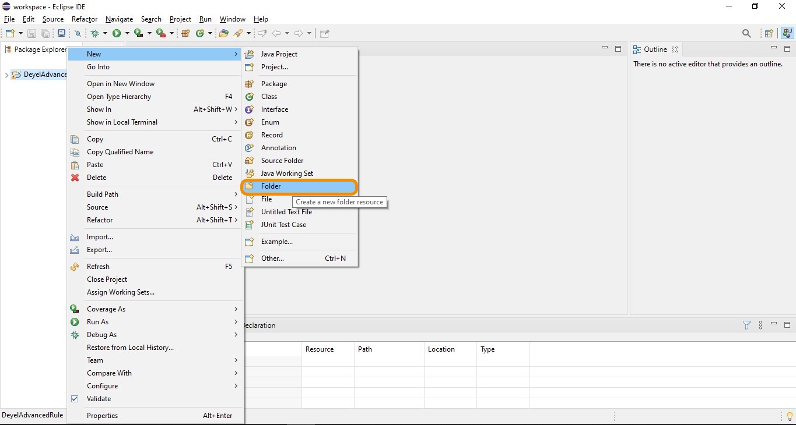Image resolution: width=796 pixels, height=425 pixels.
Task: Close the Outline view tab
Action: (x=675, y=49)
